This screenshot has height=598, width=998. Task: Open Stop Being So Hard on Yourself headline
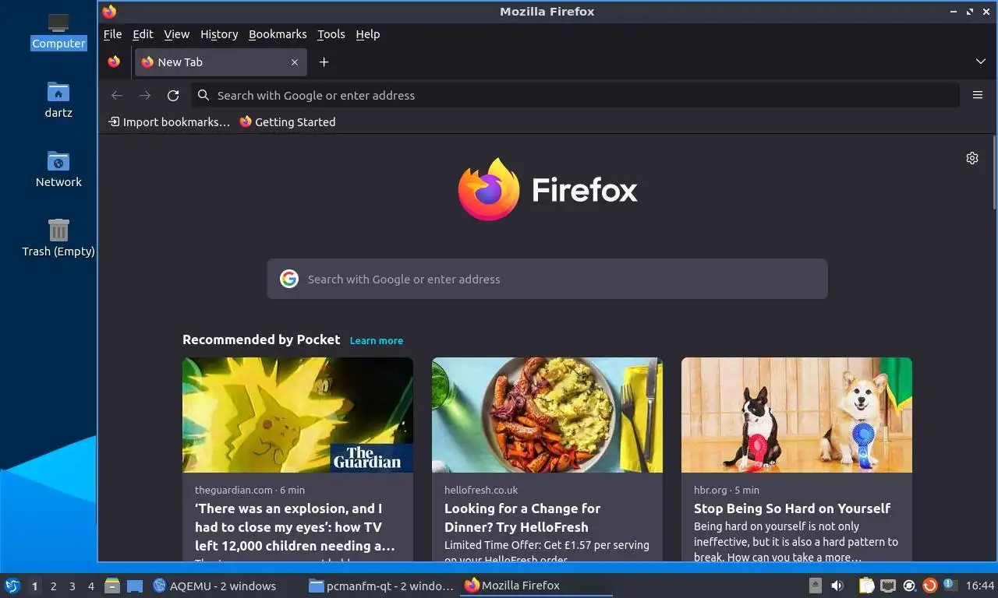pyautogui.click(x=792, y=508)
